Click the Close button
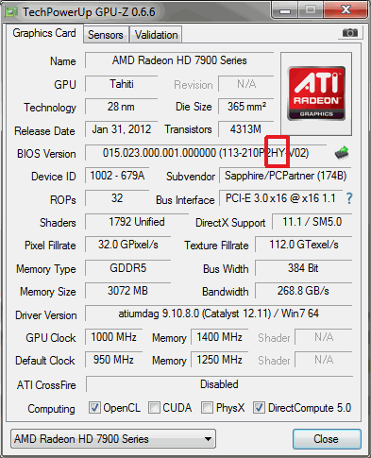This screenshot has width=371, height=458. [327, 439]
